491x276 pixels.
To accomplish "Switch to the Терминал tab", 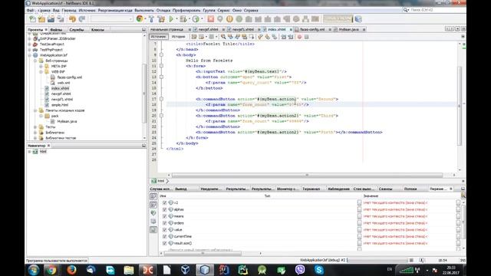I will pyautogui.click(x=311, y=189).
